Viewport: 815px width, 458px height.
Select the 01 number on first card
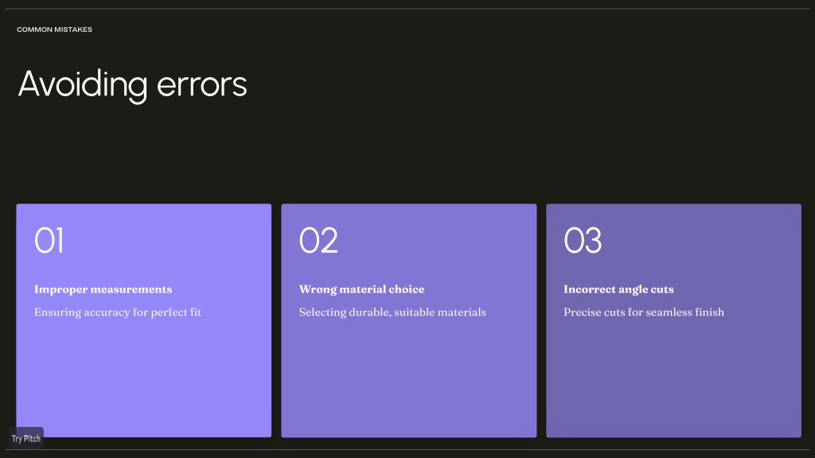pos(49,240)
